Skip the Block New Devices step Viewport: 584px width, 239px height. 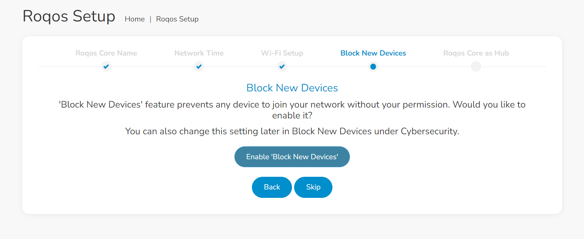(313, 187)
